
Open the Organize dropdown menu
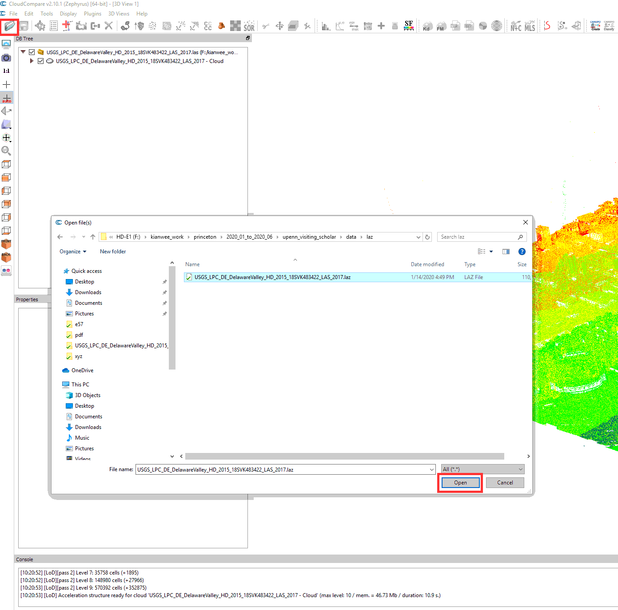click(73, 252)
